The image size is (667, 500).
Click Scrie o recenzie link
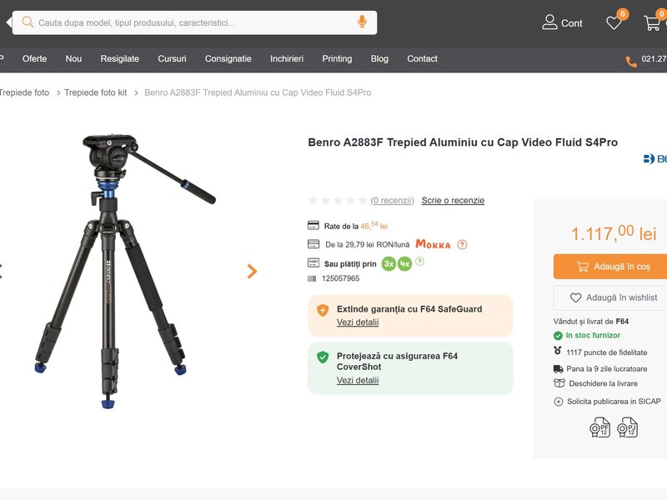pos(453,200)
